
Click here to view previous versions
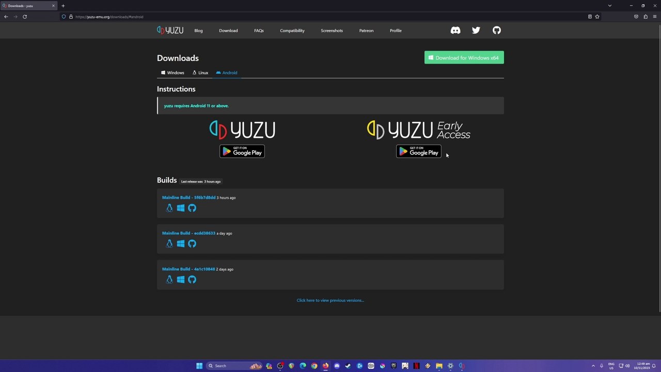(330, 300)
